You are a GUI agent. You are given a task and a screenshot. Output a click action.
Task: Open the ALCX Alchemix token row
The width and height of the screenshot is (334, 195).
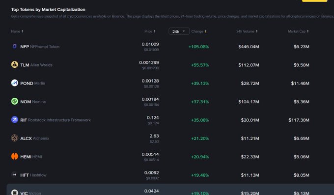point(170,138)
